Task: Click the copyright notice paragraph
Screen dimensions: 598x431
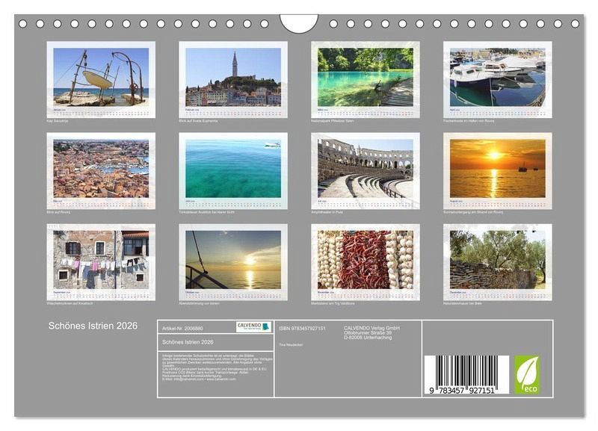Action: [217, 367]
